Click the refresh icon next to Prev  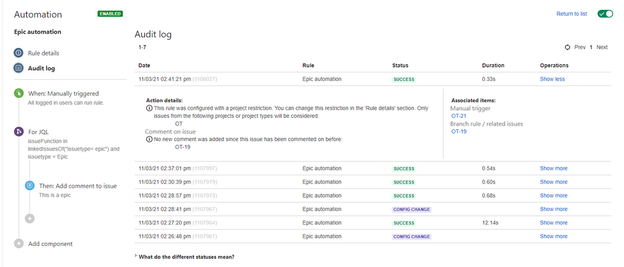(568, 47)
